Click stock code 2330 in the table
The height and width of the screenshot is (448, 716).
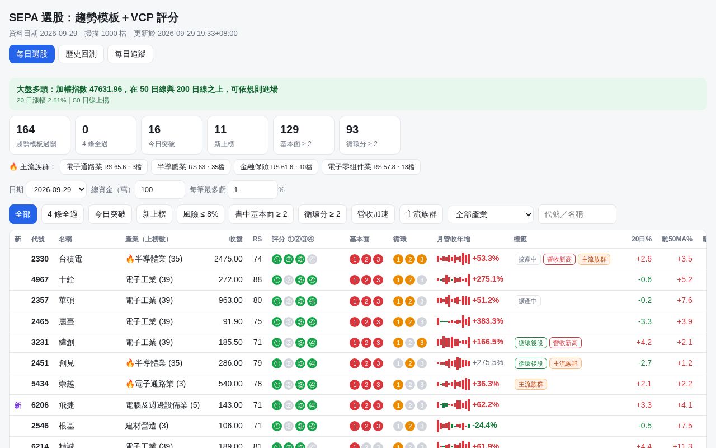tap(40, 259)
